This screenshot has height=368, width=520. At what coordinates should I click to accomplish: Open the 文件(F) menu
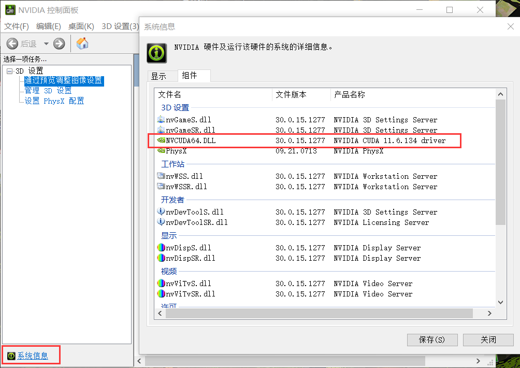coord(16,26)
